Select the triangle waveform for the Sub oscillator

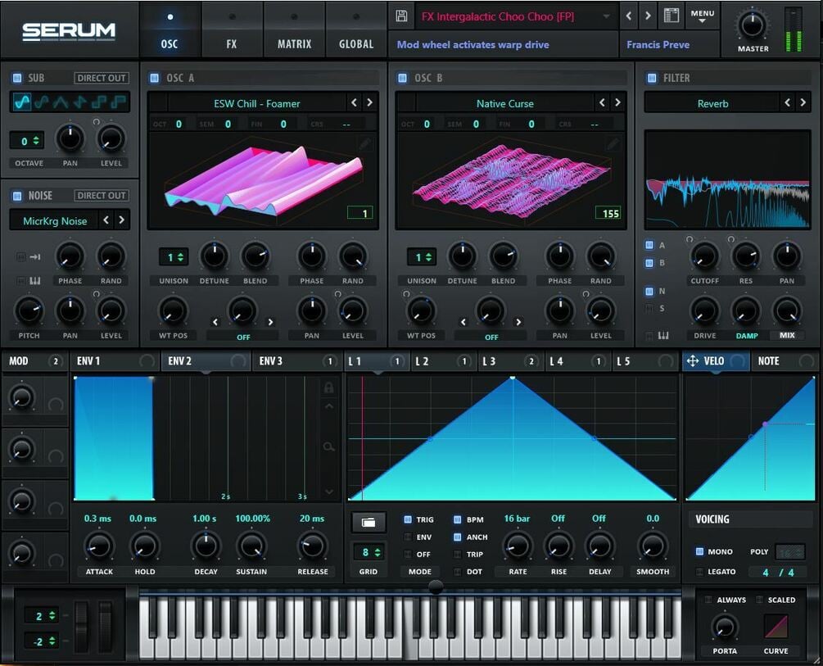(x=61, y=103)
